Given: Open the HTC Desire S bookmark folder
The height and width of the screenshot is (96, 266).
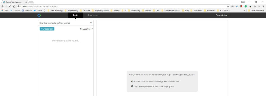Looking at the screenshot, I should (223, 11).
